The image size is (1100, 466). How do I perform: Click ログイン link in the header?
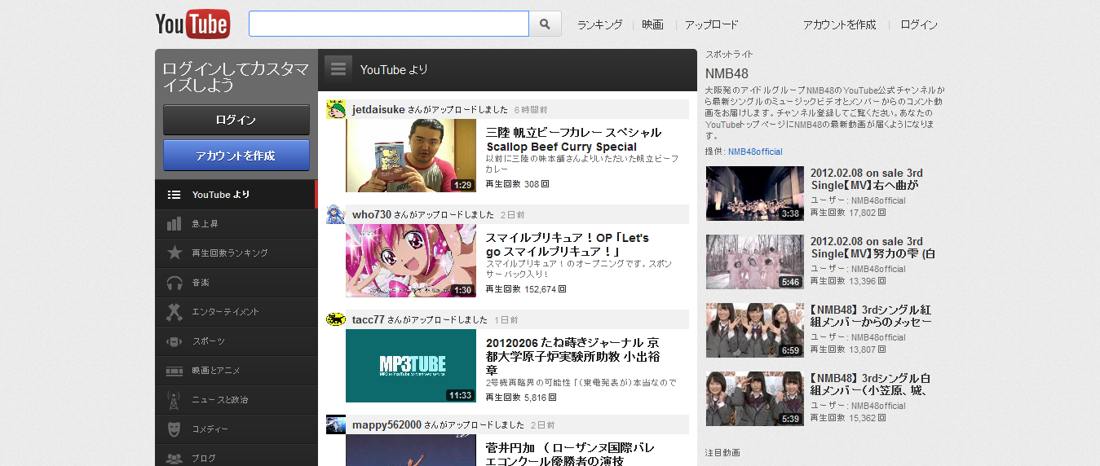[x=919, y=24]
